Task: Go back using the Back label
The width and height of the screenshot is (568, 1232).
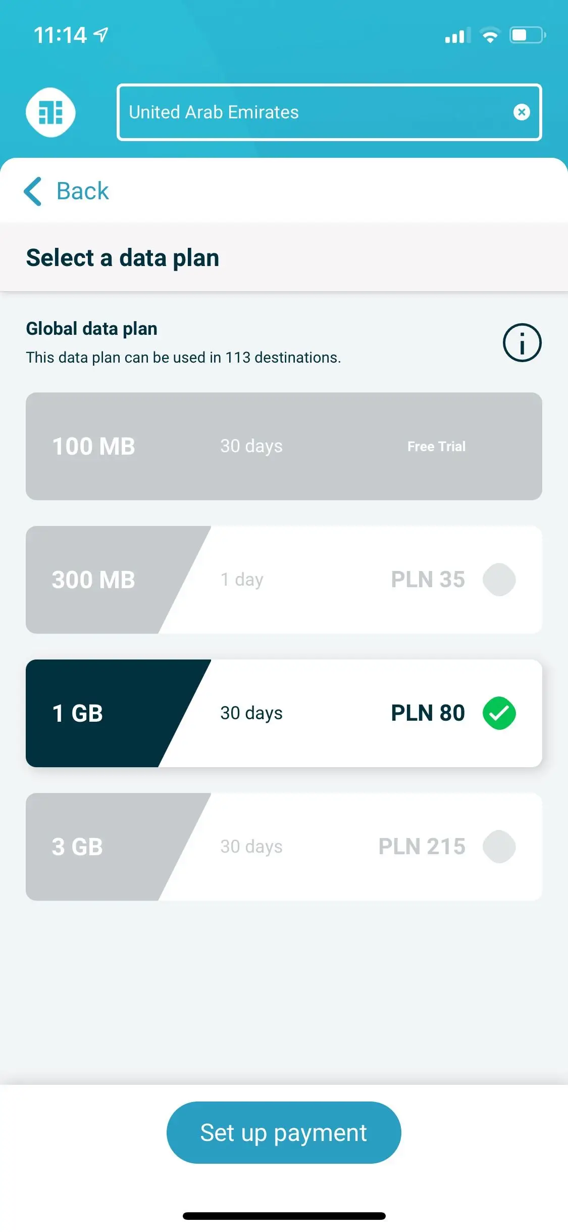Action: [x=83, y=191]
